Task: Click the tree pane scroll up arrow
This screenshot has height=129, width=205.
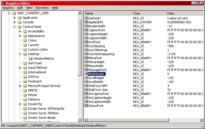Action: [x=79, y=13]
